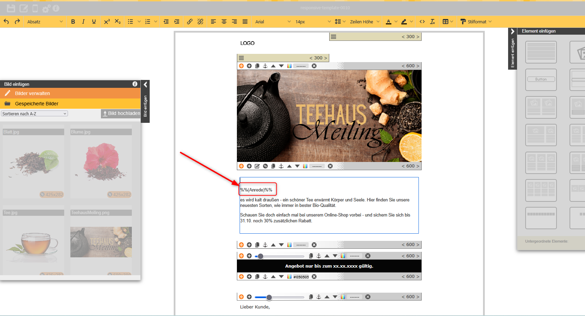Open the Absatz paragraph format dropdown
The height and width of the screenshot is (316, 585).
(45, 22)
